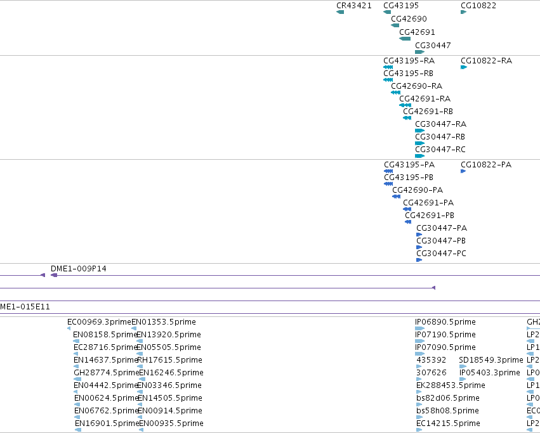The height and width of the screenshot is (433, 540).
Task: Select the CG42691-PB protein glyph
Action: pyautogui.click(x=408, y=222)
